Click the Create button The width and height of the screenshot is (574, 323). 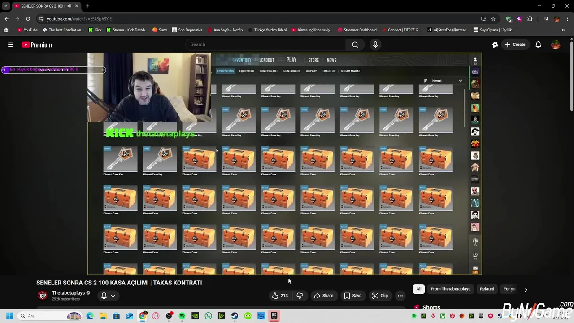pyautogui.click(x=515, y=44)
